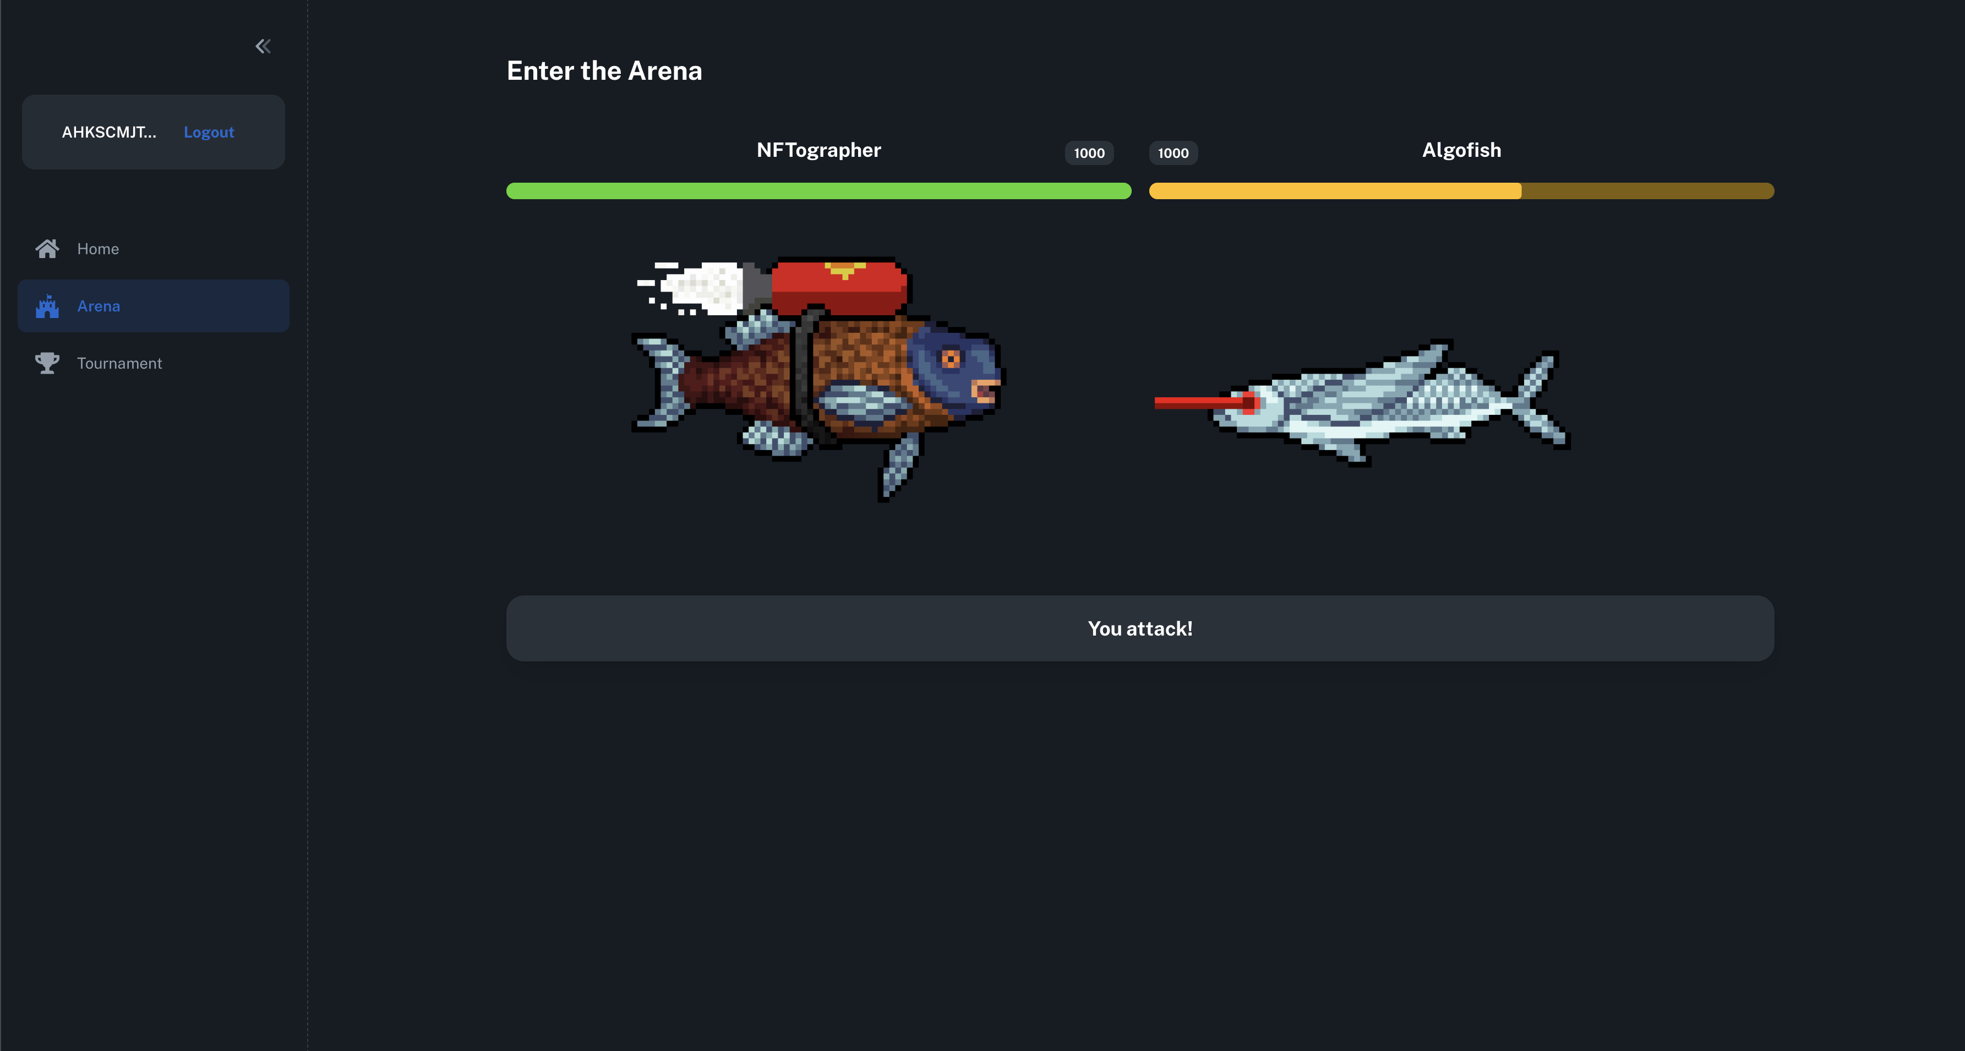The height and width of the screenshot is (1051, 1965).
Task: Click the You attack! banner
Action: click(x=1139, y=628)
